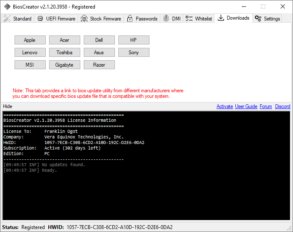Click the Downloads arrow icon
This screenshot has height=232, width=293.
[x=221, y=18]
